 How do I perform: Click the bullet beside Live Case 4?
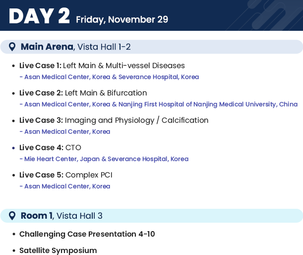(x=13, y=148)
